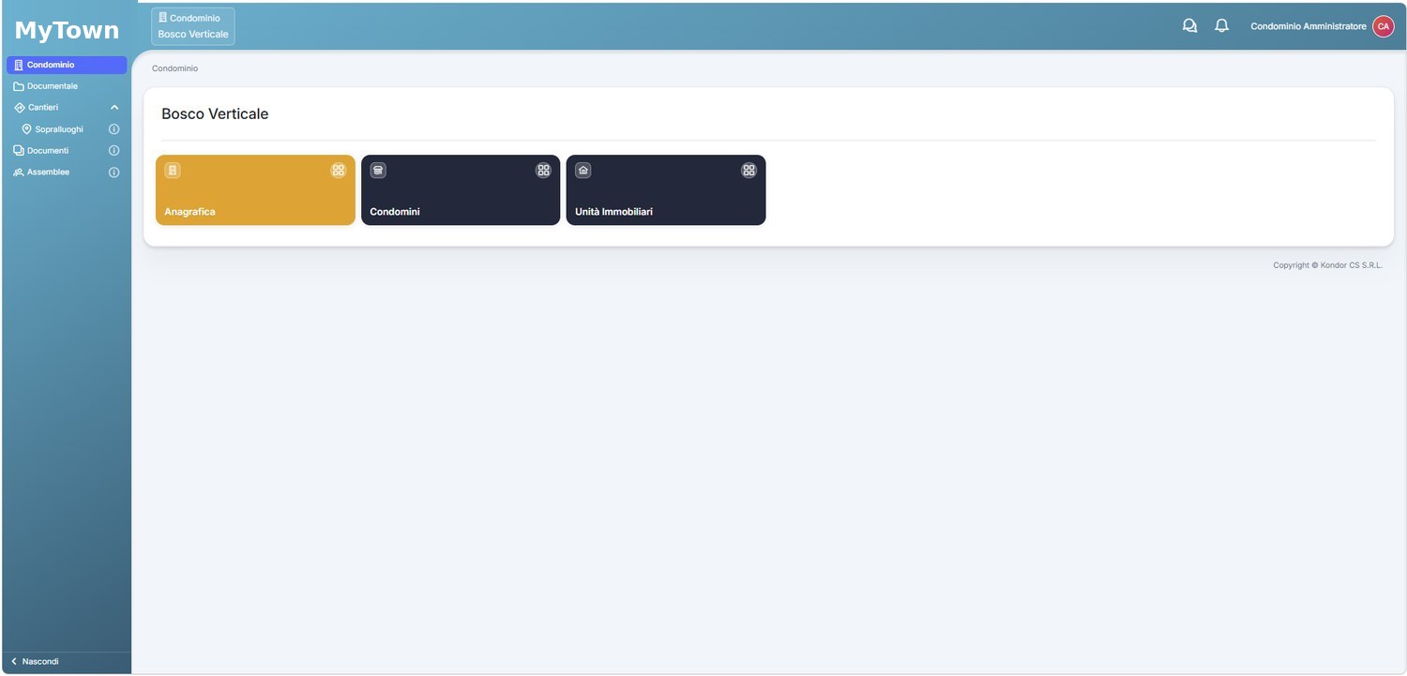This screenshot has height=676, width=1407.
Task: Click the info icon next to Documenti
Action: point(114,151)
